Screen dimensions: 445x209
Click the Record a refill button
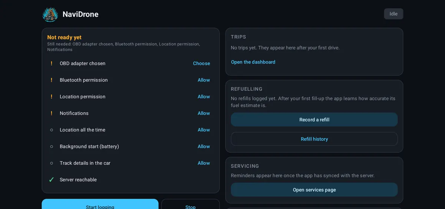314,120
